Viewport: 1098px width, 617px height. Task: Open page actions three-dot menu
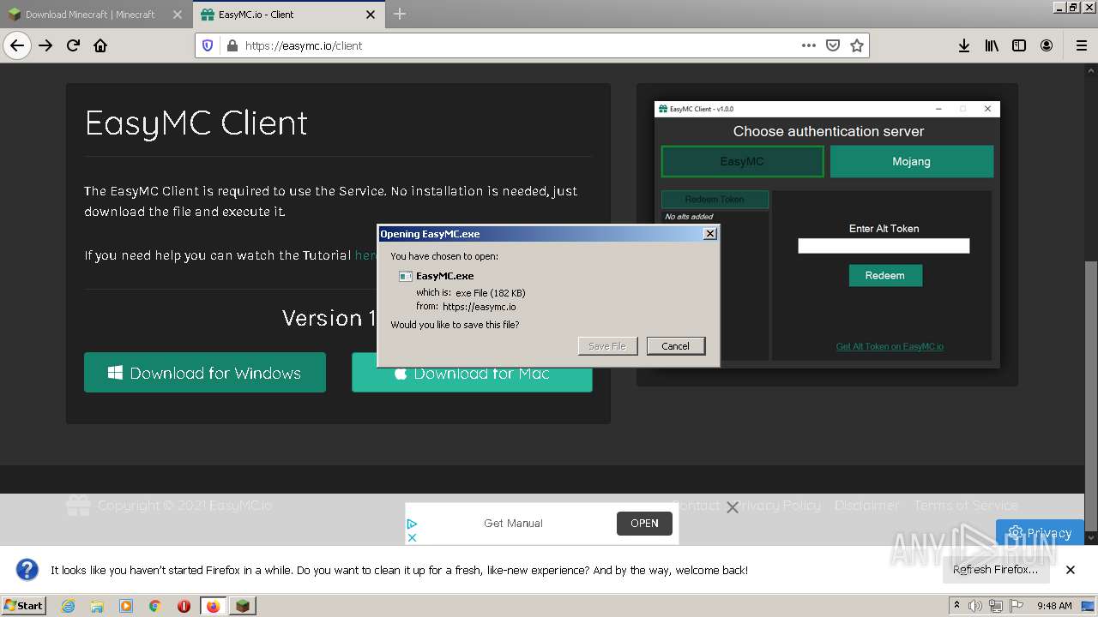[x=808, y=45]
